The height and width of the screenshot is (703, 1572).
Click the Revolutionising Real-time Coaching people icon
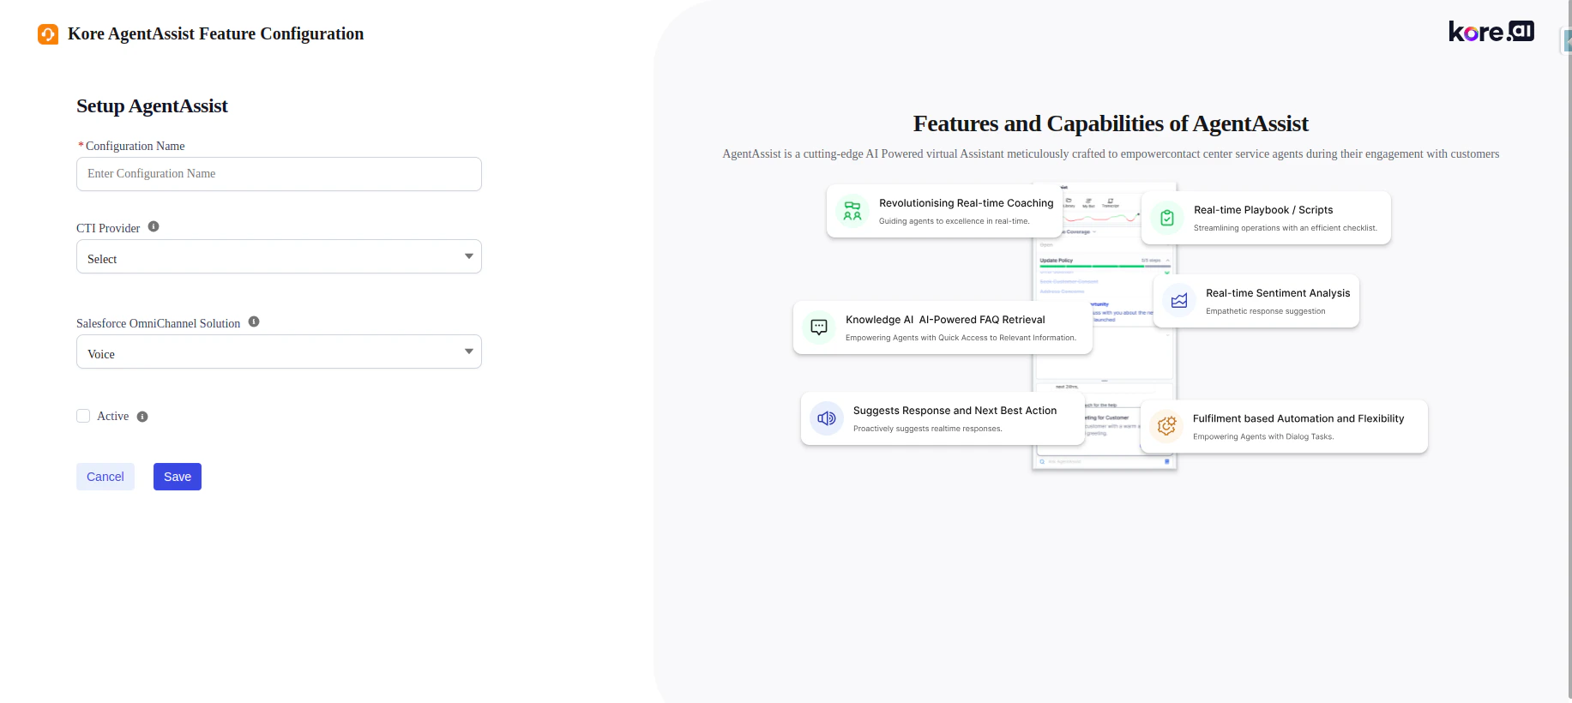[x=852, y=211]
